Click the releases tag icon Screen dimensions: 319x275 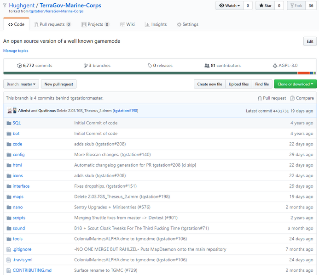point(150,66)
